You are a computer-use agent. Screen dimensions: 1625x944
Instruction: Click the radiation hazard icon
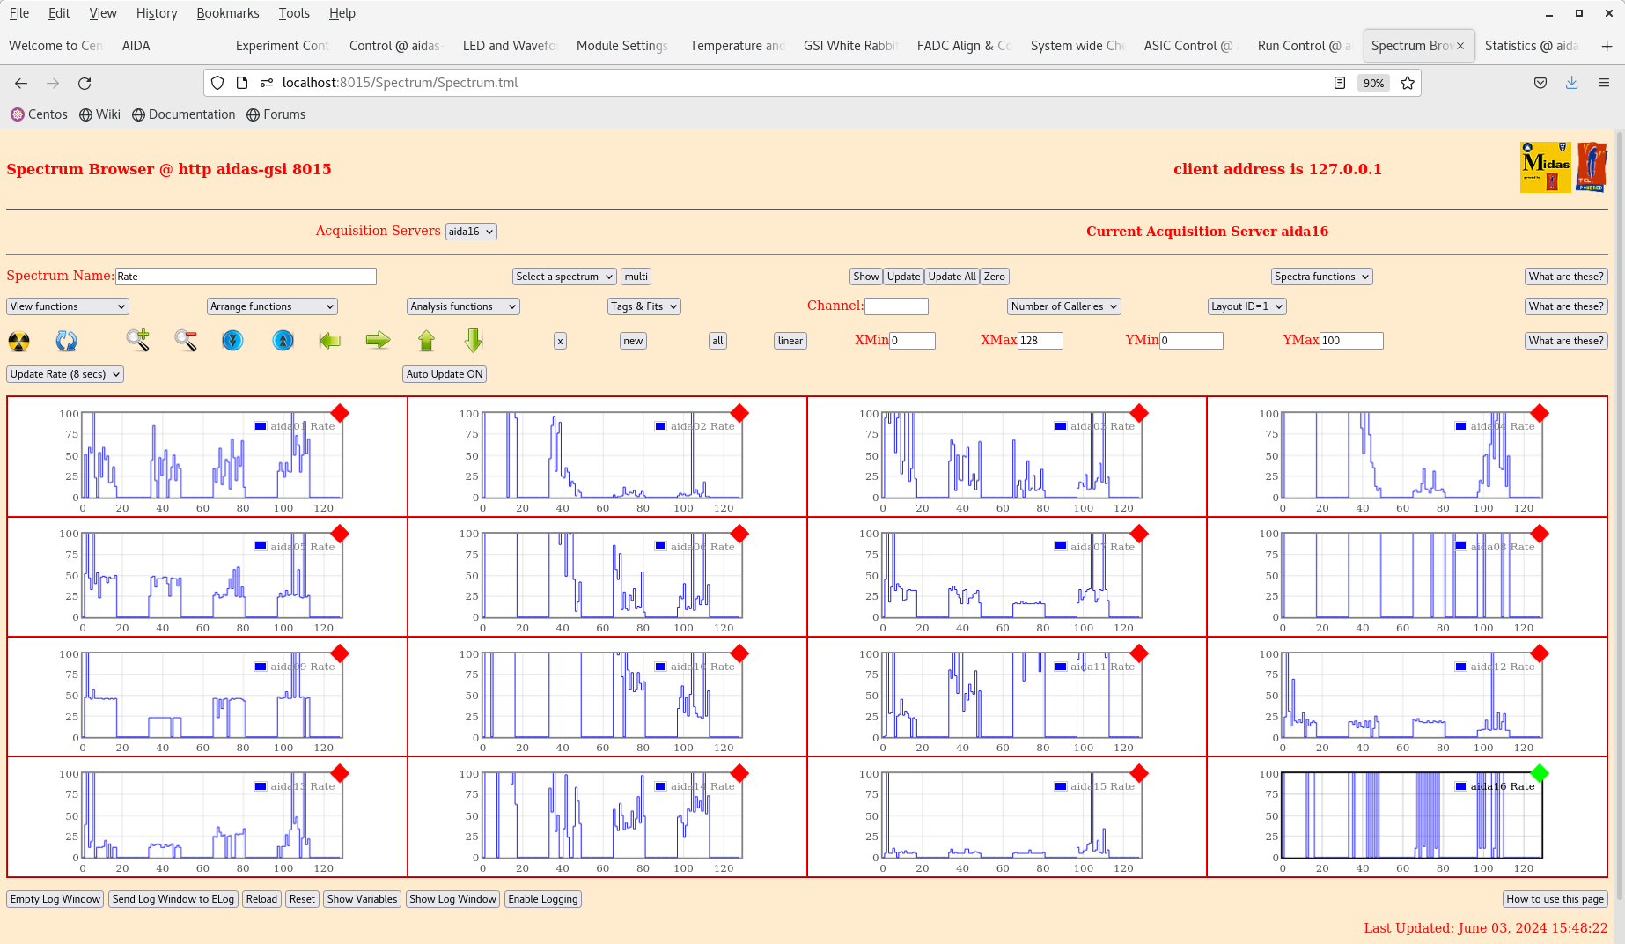coord(18,341)
